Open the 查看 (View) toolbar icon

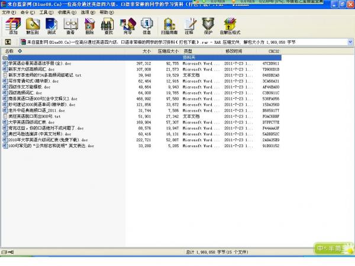(70, 26)
